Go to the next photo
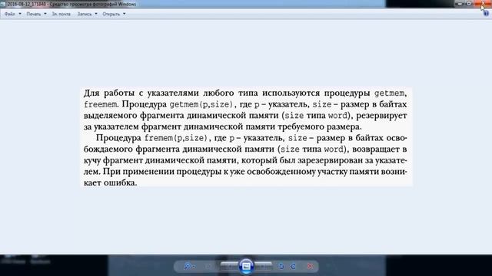This screenshot has width=492, height=276. [x=263, y=266]
